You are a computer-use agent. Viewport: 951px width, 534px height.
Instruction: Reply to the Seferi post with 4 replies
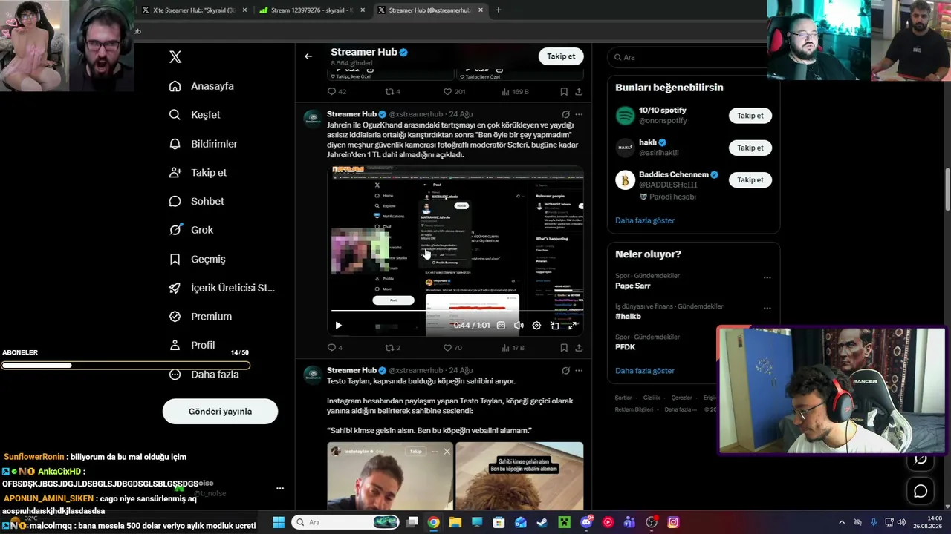[335, 347]
